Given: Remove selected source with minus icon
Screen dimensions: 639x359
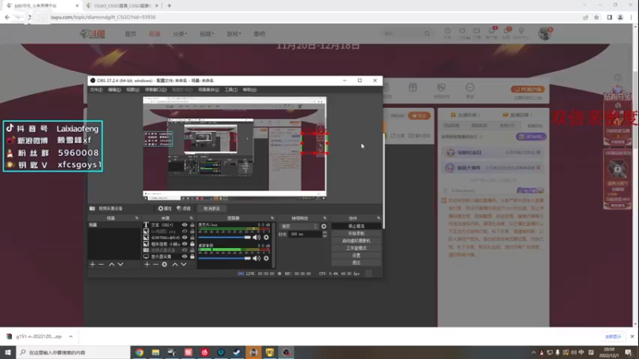Looking at the screenshot, I should click(155, 265).
